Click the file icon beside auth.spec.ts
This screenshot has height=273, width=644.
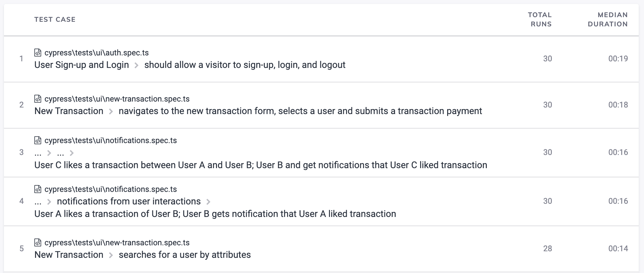(38, 52)
